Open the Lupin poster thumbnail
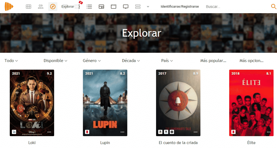277x148 pixels. coord(105,103)
